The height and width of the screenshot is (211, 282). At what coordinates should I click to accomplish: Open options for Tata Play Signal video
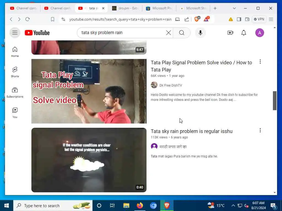tap(260, 62)
